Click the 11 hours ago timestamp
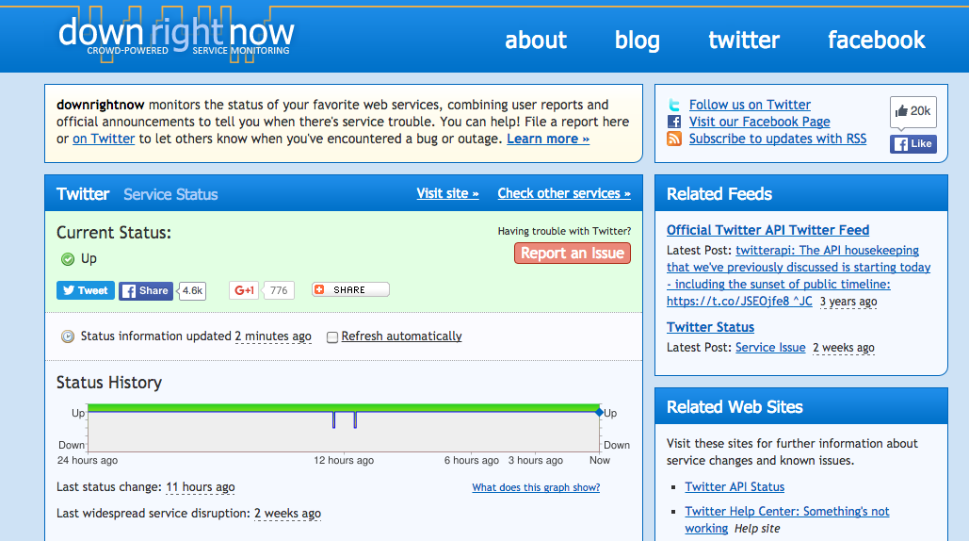Image resolution: width=969 pixels, height=541 pixels. pos(201,487)
